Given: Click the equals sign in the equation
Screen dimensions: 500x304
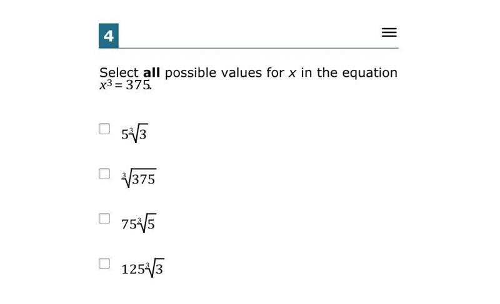Looking at the screenshot, I should (119, 86).
